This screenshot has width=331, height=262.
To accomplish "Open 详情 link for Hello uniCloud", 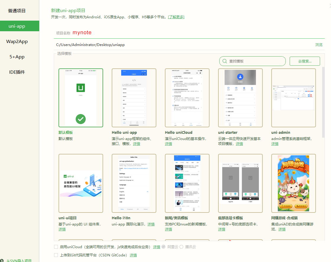I will pyautogui.click(x=168, y=144).
